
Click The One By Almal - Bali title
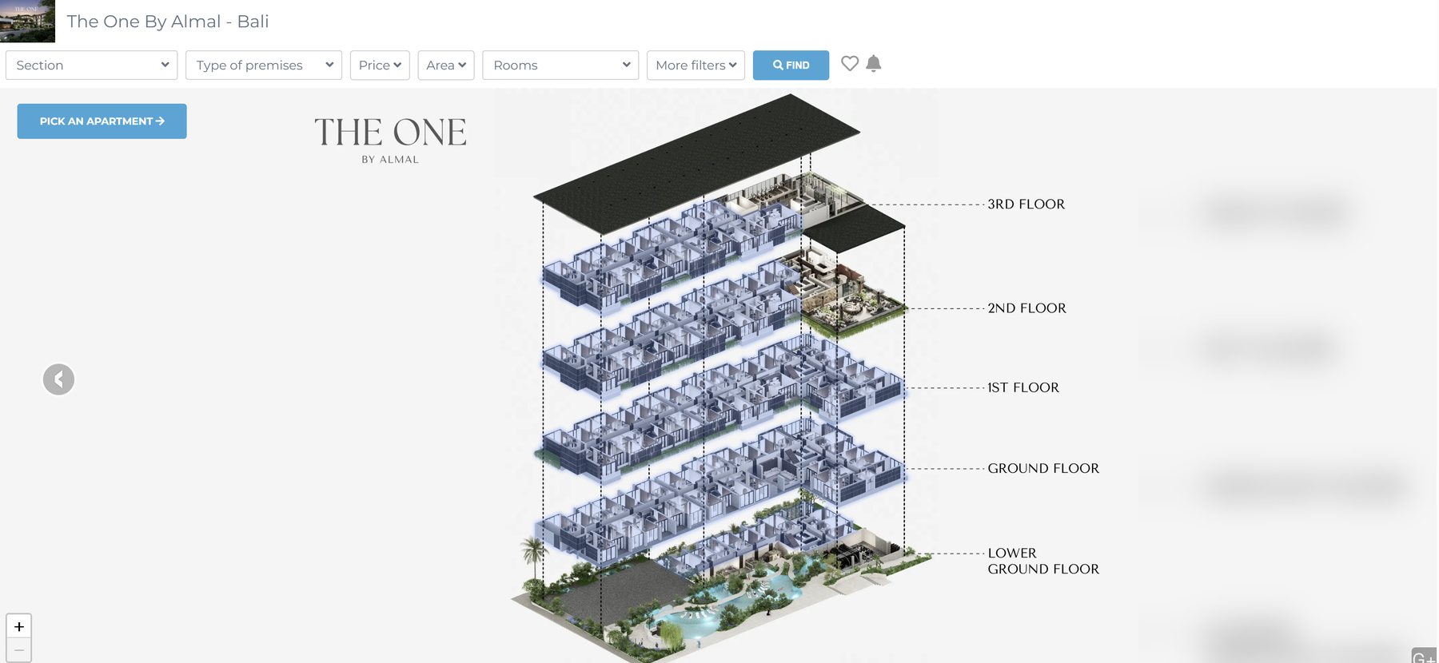[168, 22]
